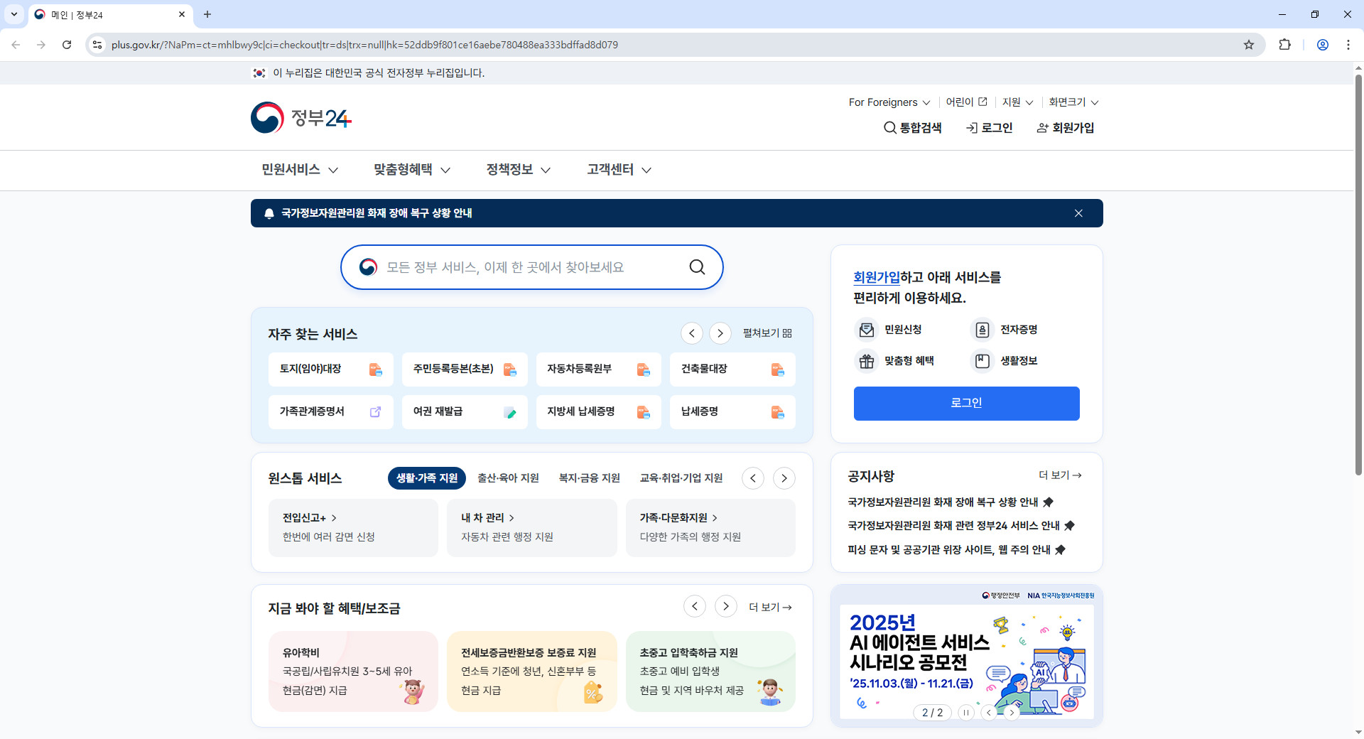Select the 출산·육아 지원 tab
Screen dimensions: 1364x739
[x=508, y=478]
